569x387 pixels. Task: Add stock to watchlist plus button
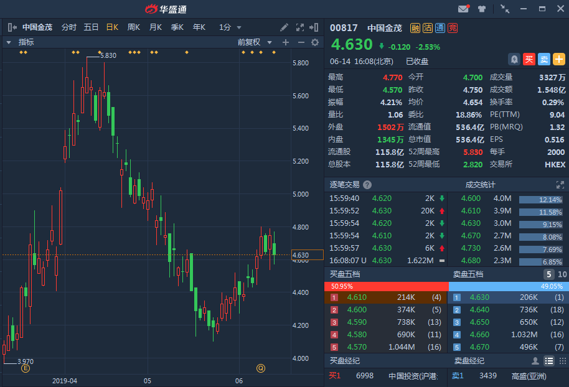click(x=559, y=59)
